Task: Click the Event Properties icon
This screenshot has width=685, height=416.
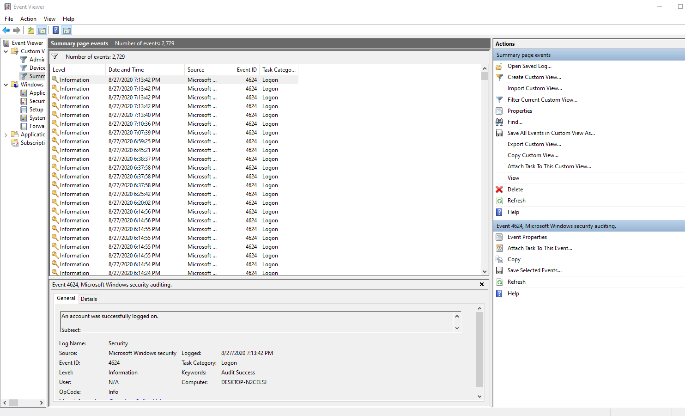Action: [499, 237]
